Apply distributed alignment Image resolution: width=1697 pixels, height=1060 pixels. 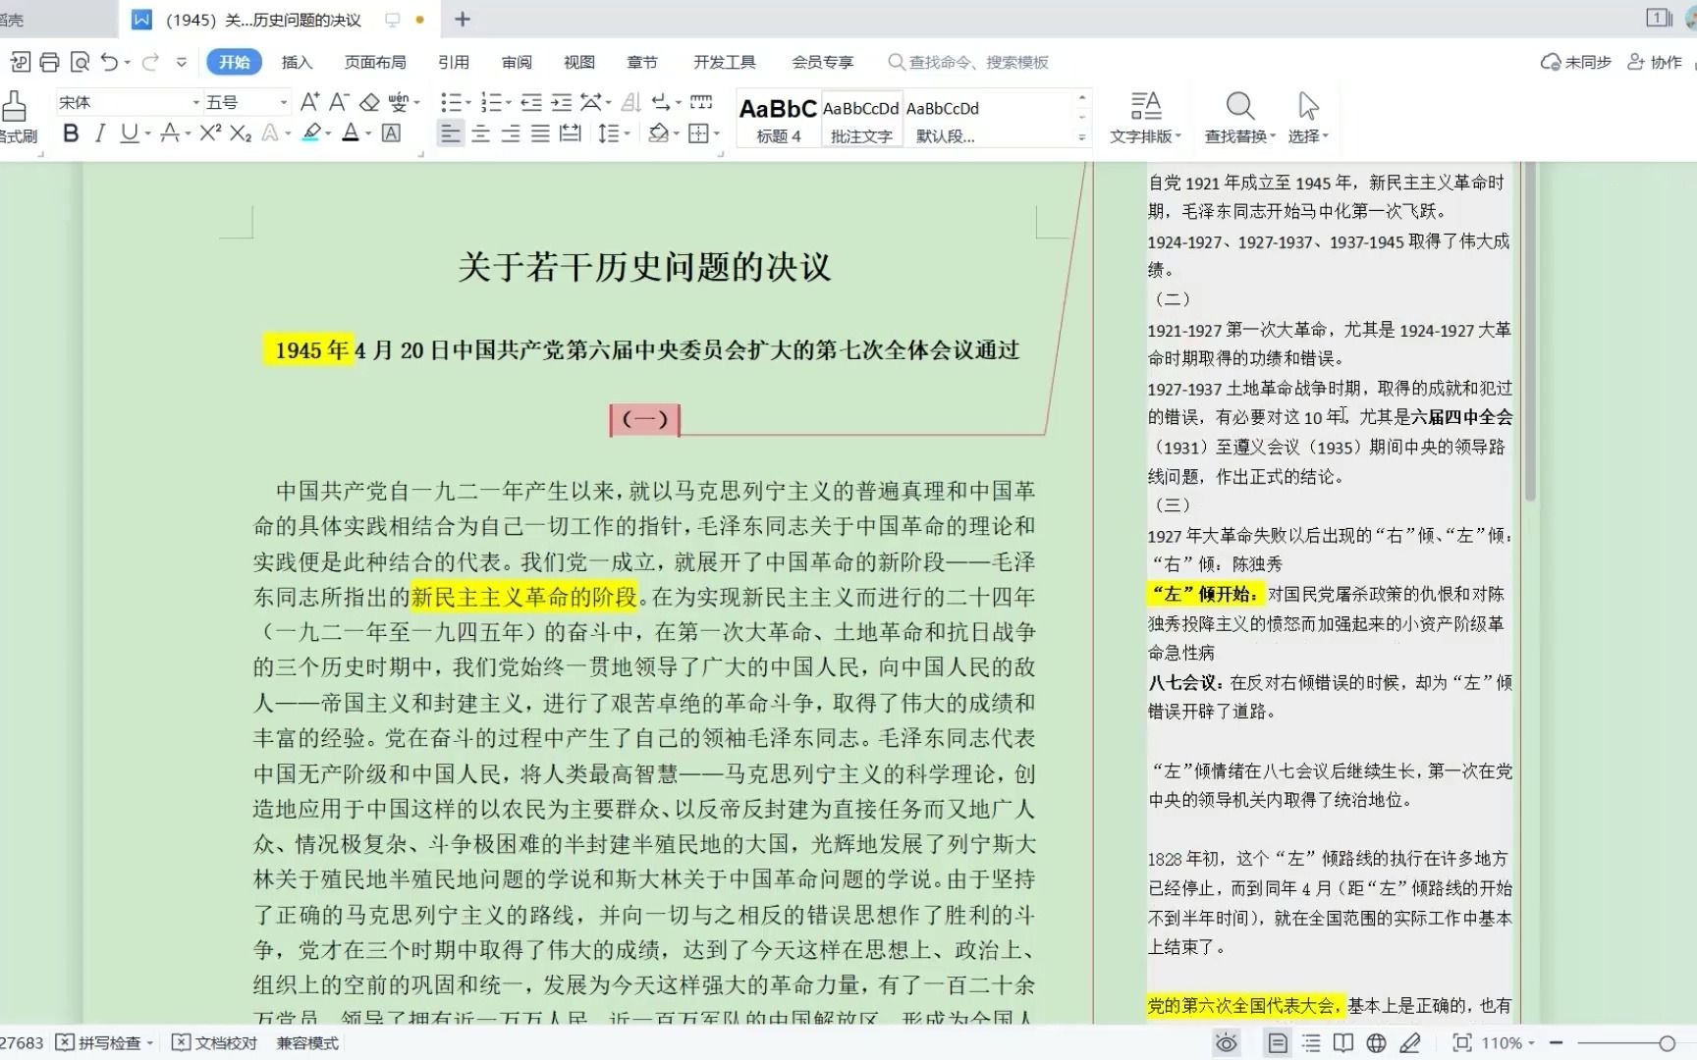571,133
